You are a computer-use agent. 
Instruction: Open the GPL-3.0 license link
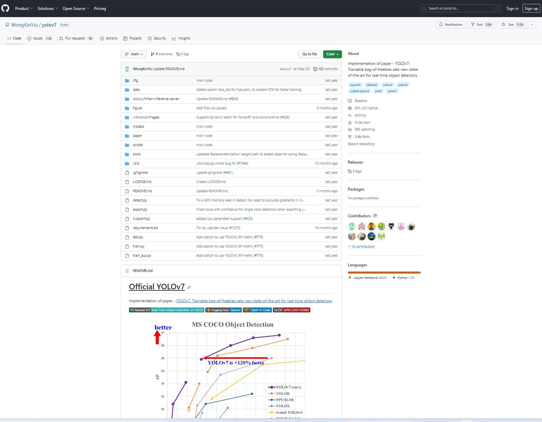[363, 108]
